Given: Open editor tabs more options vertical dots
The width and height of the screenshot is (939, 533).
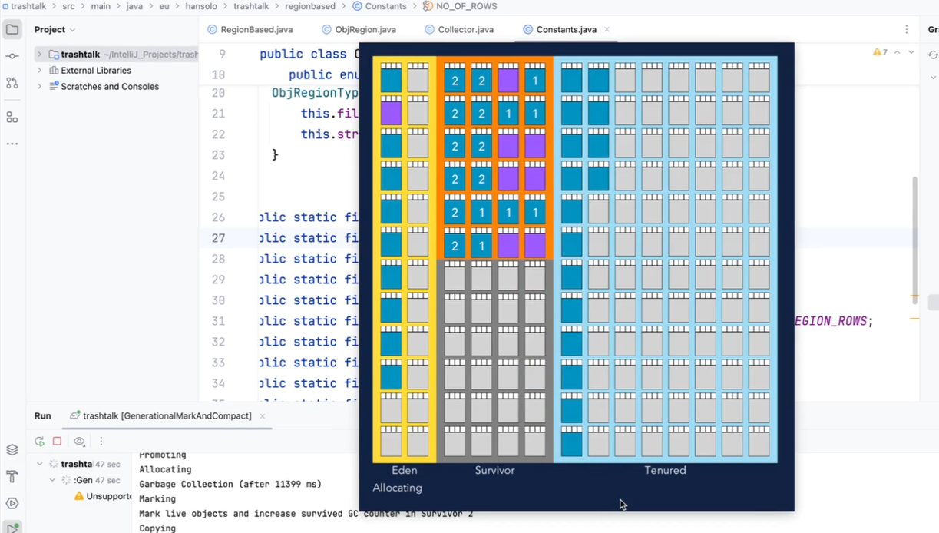Looking at the screenshot, I should point(906,30).
